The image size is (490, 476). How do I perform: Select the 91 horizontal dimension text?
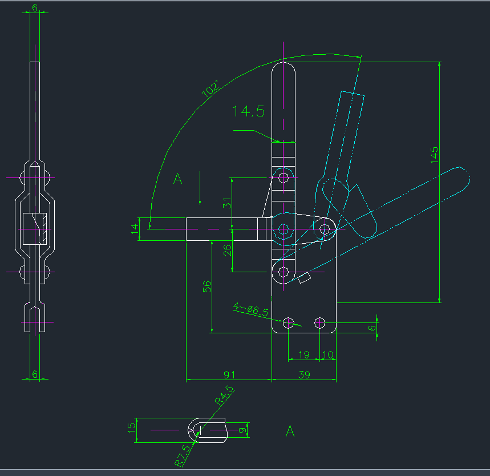pyautogui.click(x=229, y=374)
